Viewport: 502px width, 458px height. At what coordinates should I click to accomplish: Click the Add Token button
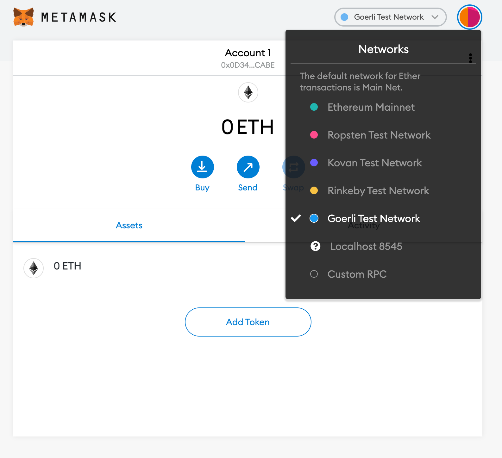pos(248,322)
